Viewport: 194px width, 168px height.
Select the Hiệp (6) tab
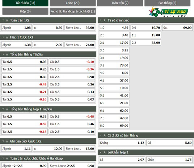(x=25, y=11)
